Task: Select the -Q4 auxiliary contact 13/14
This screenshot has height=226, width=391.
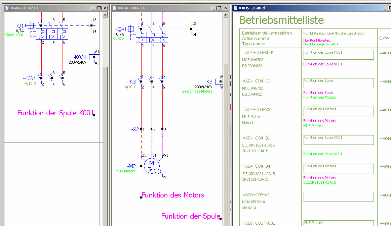Action: coord(191,29)
